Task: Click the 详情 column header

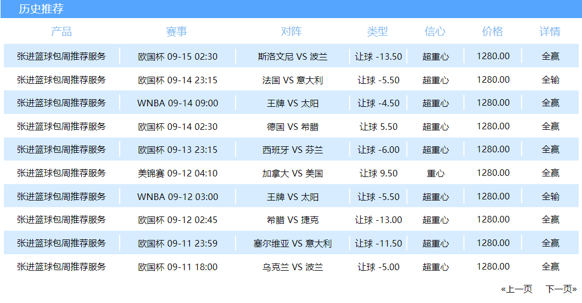Action: [550, 32]
